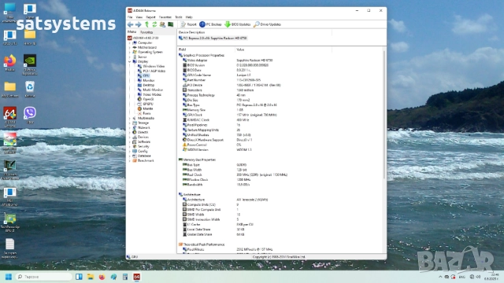The width and height of the screenshot is (504, 283).
Task: Select PCI / AGP Video tree item
Action: click(151, 71)
